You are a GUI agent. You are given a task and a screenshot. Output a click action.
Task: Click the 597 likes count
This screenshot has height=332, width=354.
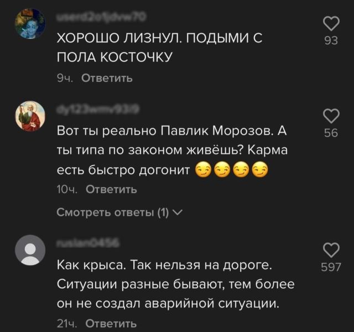pos(331,267)
